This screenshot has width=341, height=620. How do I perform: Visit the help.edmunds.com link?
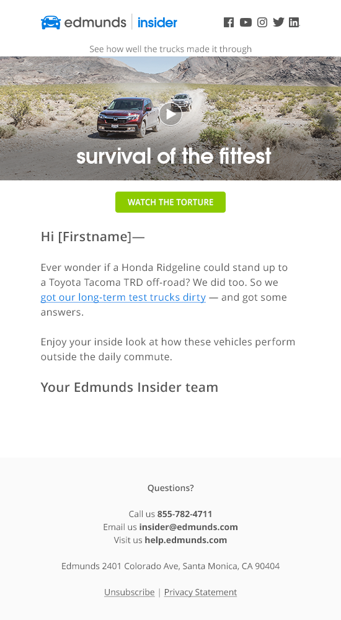coord(185,540)
